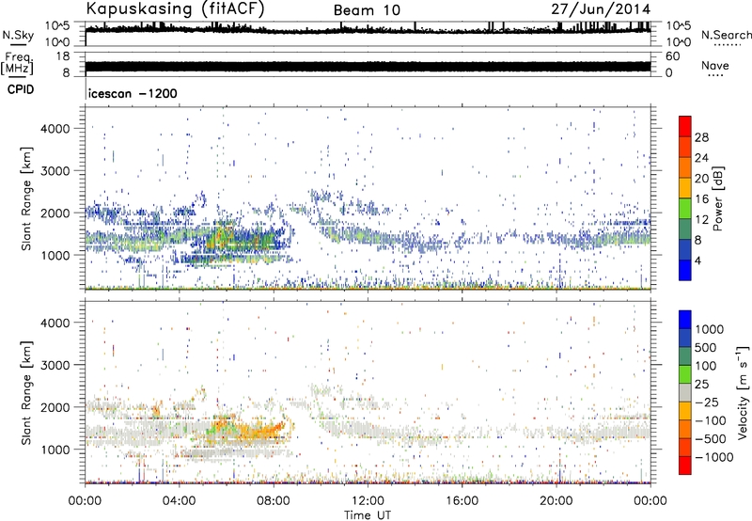Pick the yellow 16-20 dB Power colorbar segment
752x521 pixels.
tap(685, 187)
